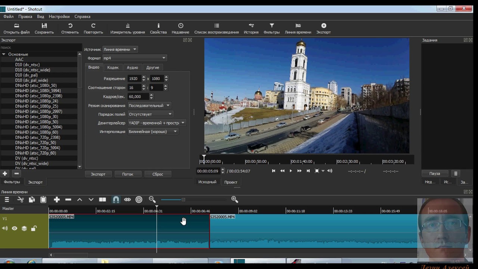Show the Свойства properties panel
The image size is (478, 269).
click(x=158, y=26)
